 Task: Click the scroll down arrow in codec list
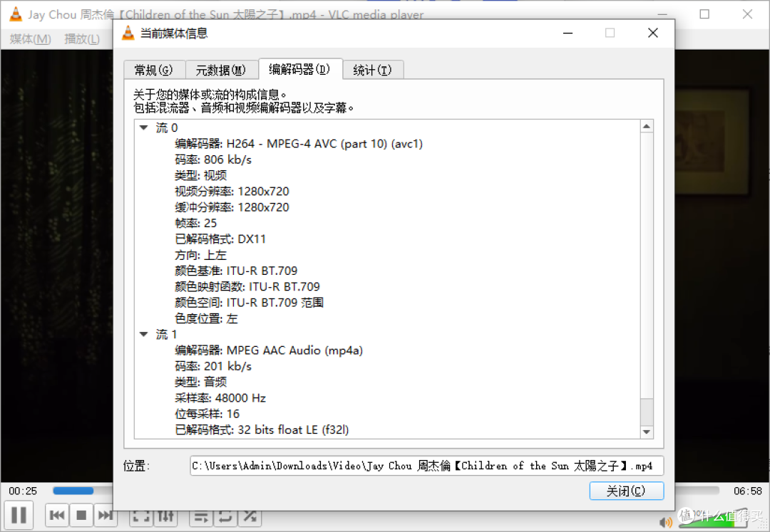tap(647, 432)
